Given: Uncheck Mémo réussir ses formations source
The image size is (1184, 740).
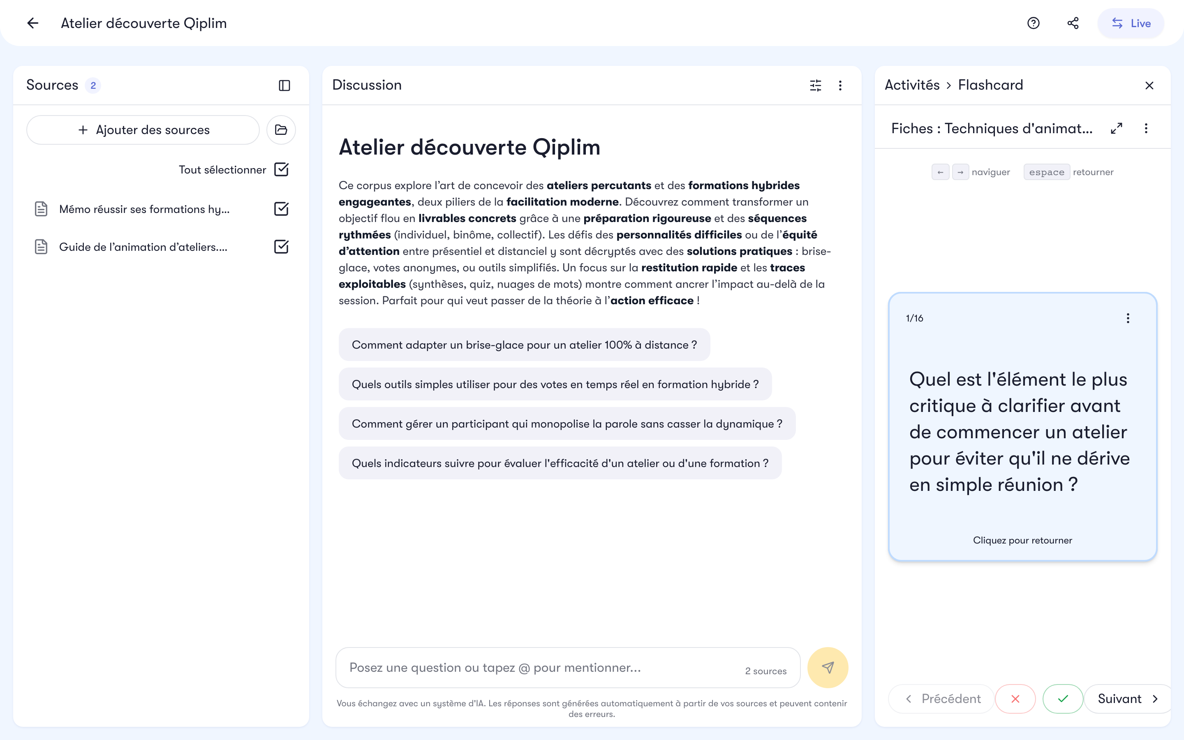Looking at the screenshot, I should click(281, 209).
